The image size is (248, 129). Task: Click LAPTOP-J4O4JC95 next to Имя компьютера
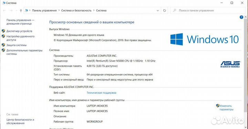[97, 106]
